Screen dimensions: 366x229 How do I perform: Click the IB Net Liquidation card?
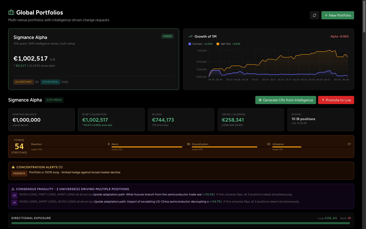(x=111, y=120)
